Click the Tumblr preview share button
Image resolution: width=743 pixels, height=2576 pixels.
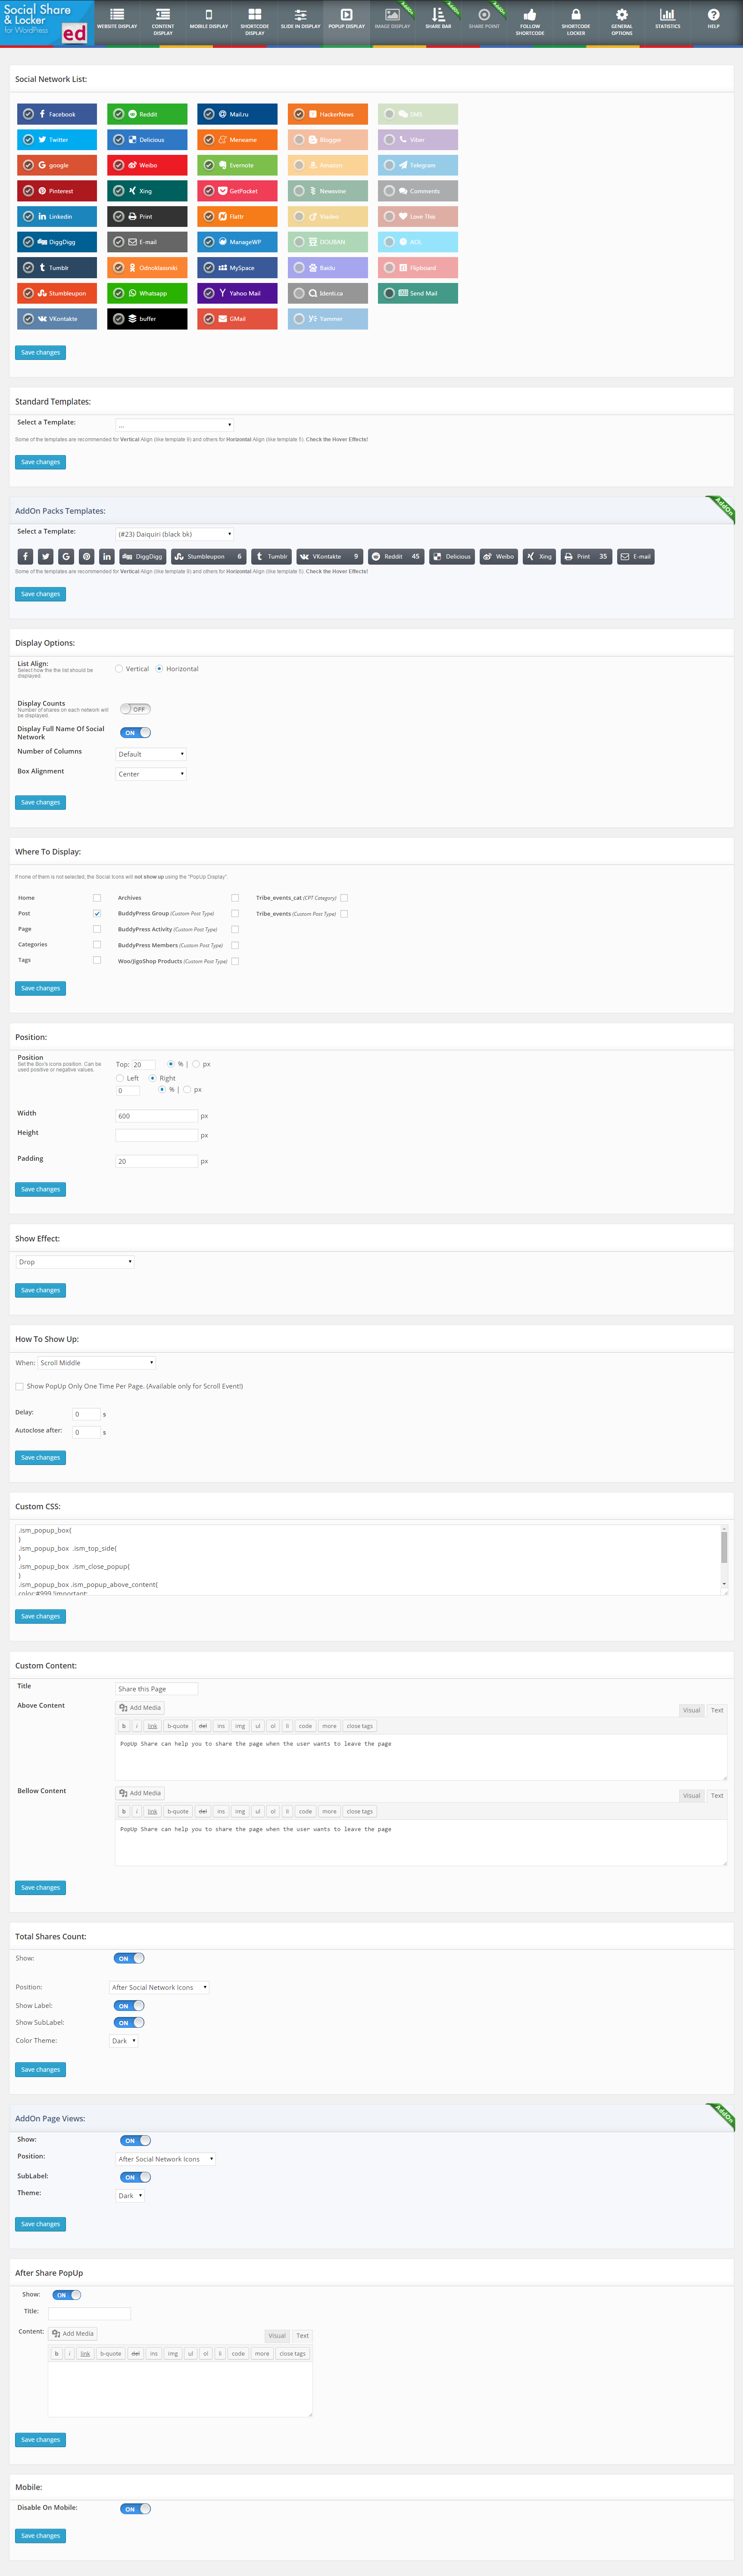(272, 556)
